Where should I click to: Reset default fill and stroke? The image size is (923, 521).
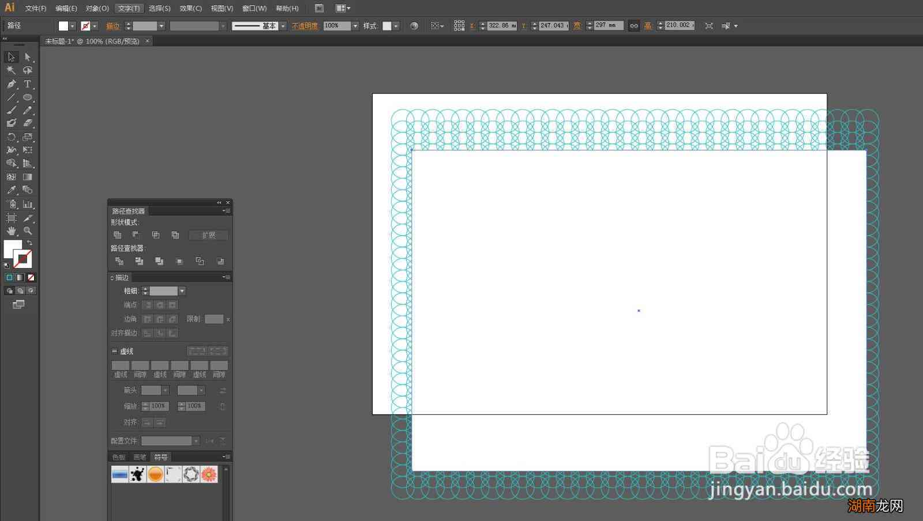6,266
